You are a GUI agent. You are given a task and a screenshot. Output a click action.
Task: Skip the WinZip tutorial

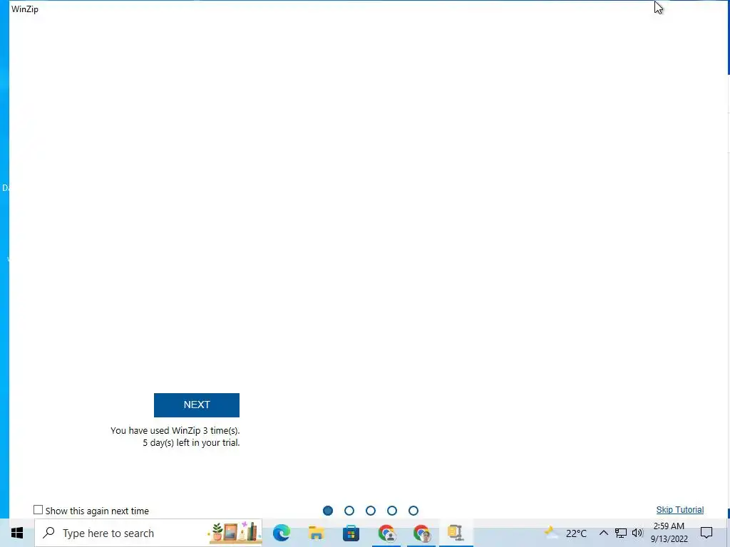(x=679, y=510)
